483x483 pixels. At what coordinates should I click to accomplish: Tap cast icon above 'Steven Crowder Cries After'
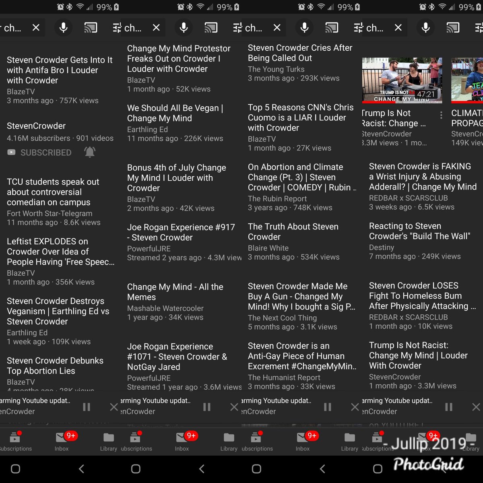click(332, 27)
